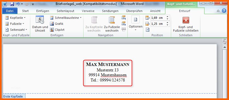The image size is (229, 100).
Task: Open the undo history dropdown arrow
Action: coord(22,4)
